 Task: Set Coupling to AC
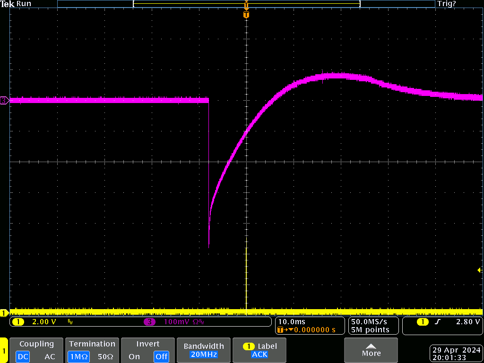50,356
